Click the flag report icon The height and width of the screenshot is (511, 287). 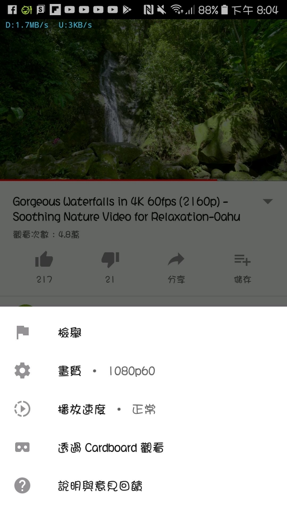pos(23,333)
